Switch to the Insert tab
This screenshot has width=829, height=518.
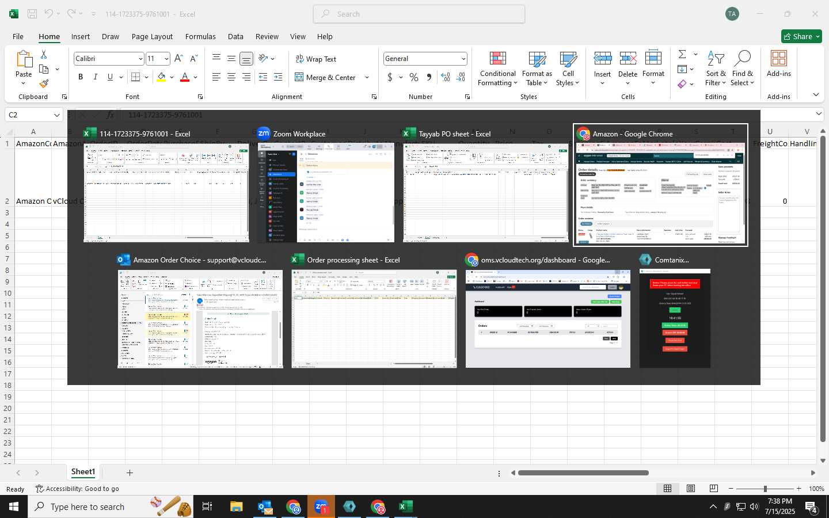(81, 36)
